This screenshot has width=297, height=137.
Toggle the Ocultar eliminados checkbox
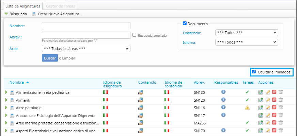pos(254,72)
